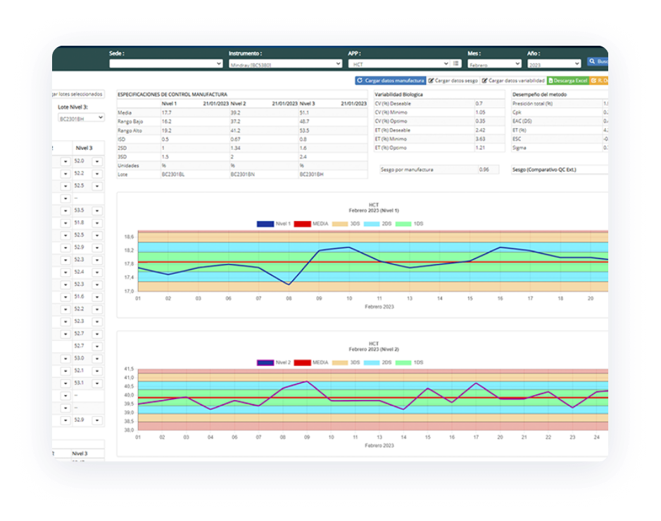Toggle MEDIA swatch in Nivel 1 chart legend
The width and height of the screenshot is (661, 521).
302,224
